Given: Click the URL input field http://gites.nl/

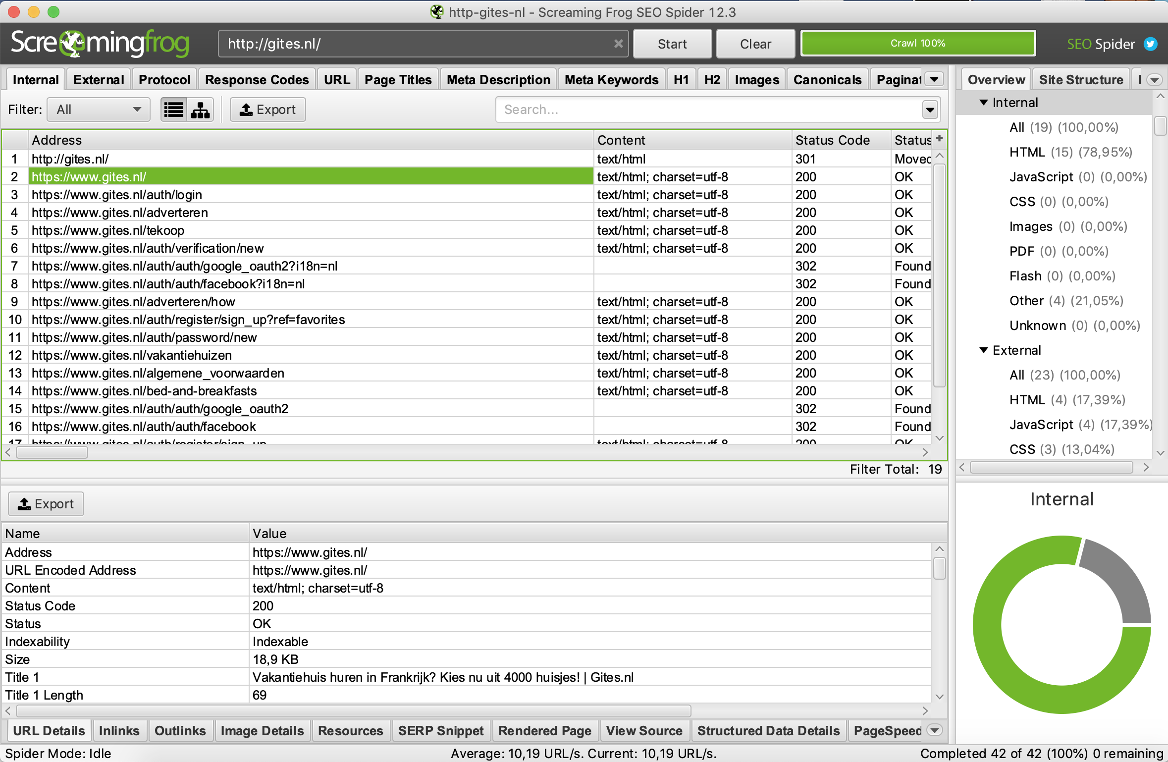Looking at the screenshot, I should coord(416,44).
